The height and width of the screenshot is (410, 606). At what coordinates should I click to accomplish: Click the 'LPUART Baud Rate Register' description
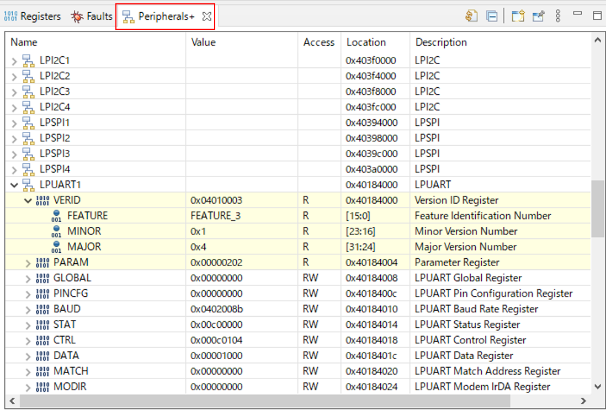(x=476, y=309)
